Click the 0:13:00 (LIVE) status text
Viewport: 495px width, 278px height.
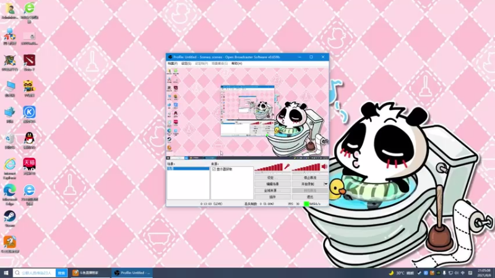[211, 204]
